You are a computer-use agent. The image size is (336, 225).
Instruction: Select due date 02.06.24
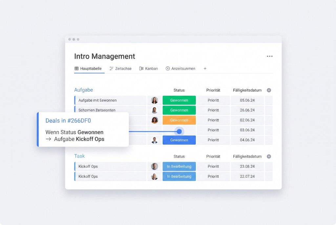click(x=247, y=120)
